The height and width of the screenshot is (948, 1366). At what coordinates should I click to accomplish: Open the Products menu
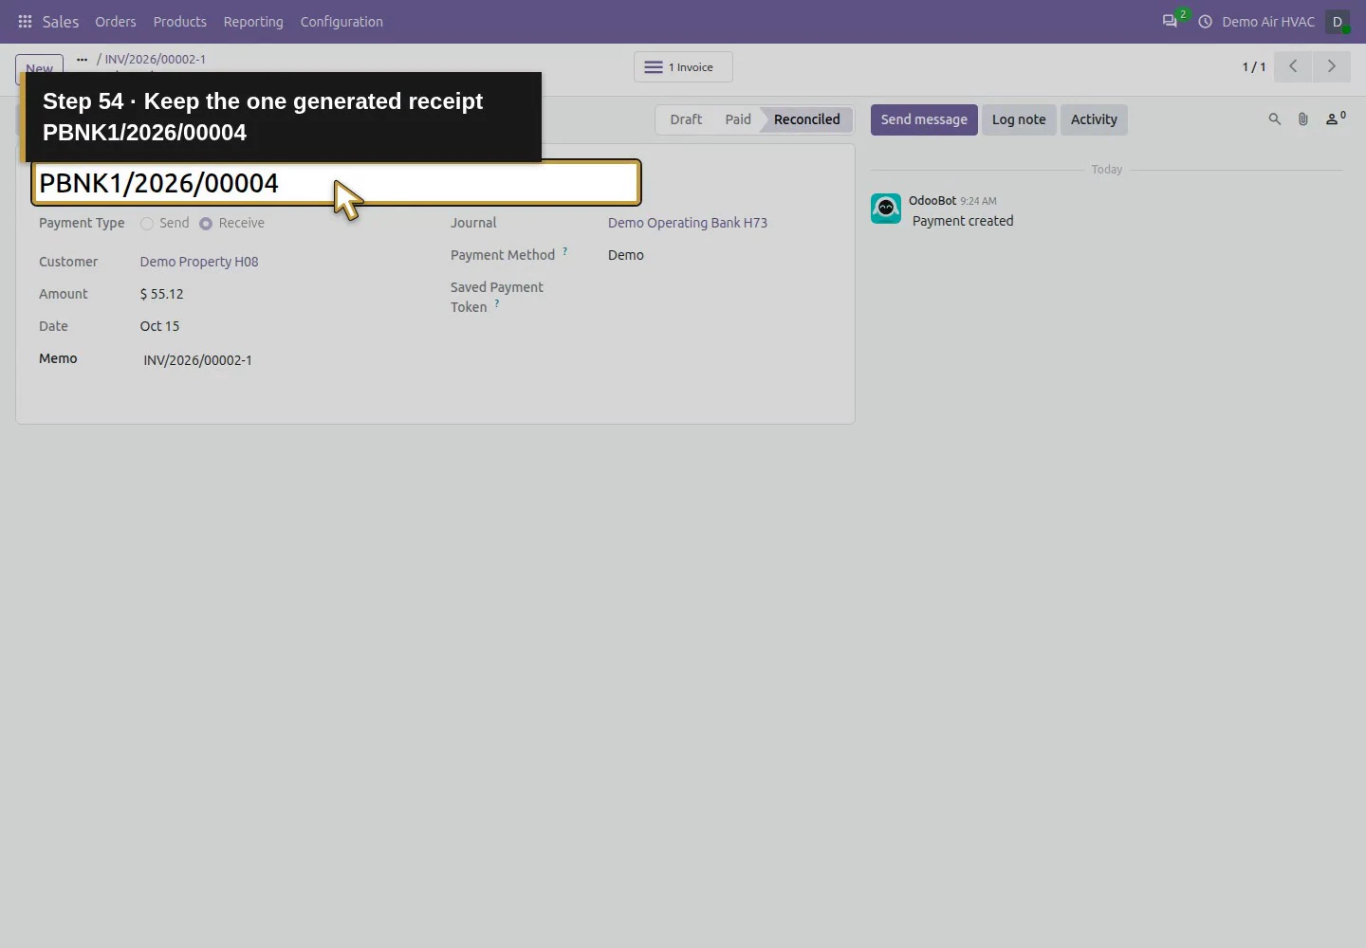tap(180, 22)
